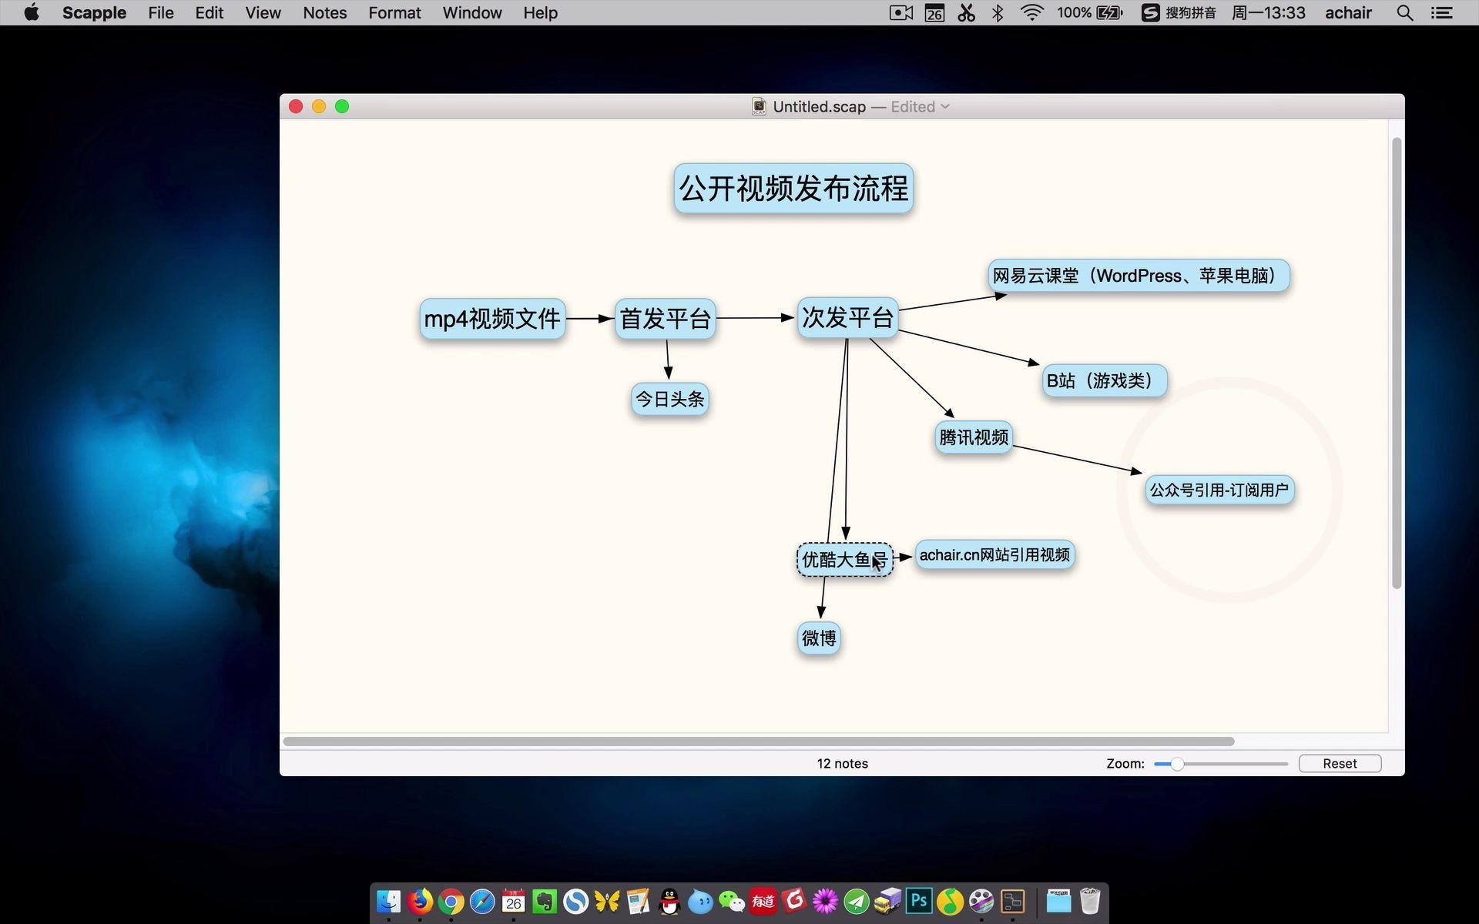This screenshot has width=1479, height=924.
Task: Open the Edit menu
Action: (209, 12)
